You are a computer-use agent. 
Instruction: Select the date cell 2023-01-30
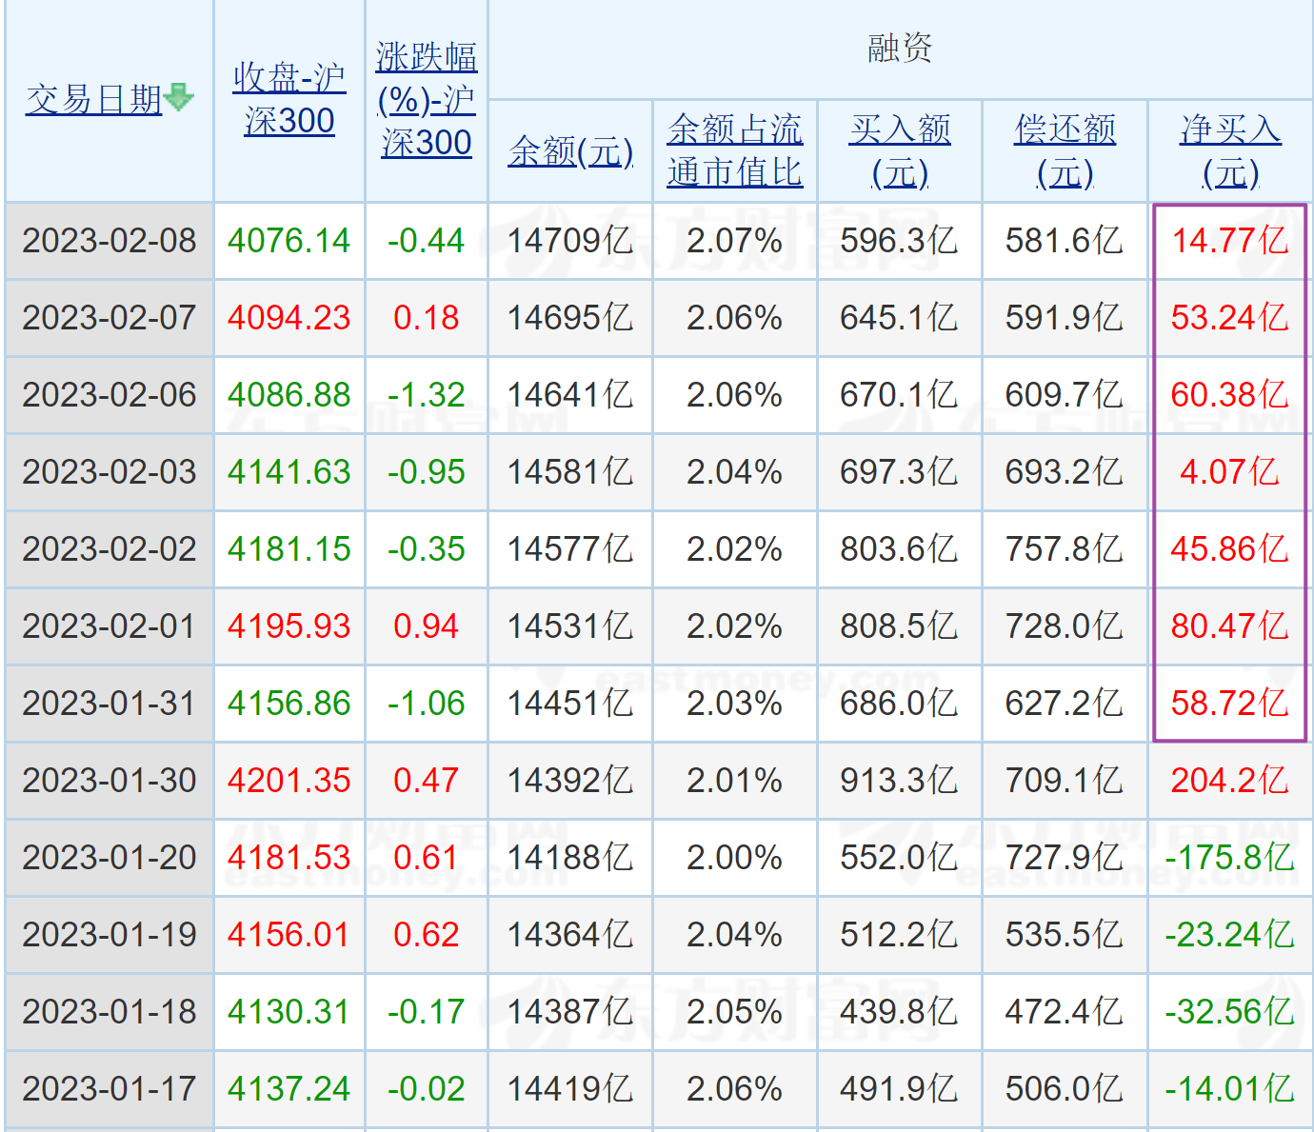coord(109,781)
